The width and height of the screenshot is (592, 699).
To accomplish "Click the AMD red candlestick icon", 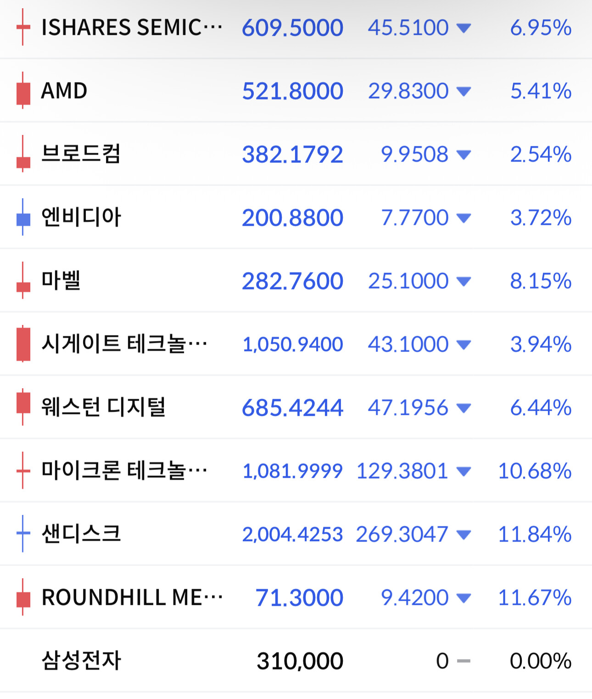I will (23, 90).
